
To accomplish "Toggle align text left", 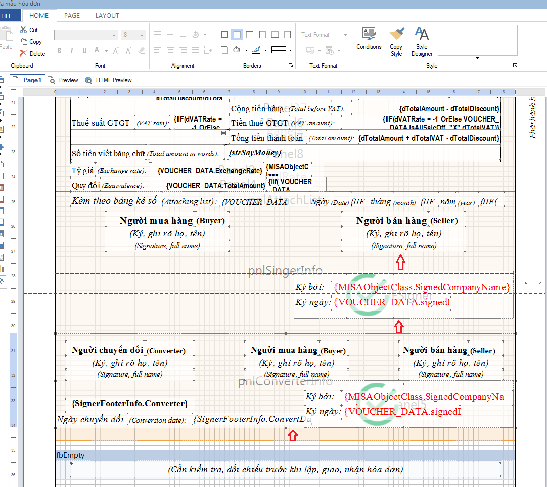I will point(158,50).
